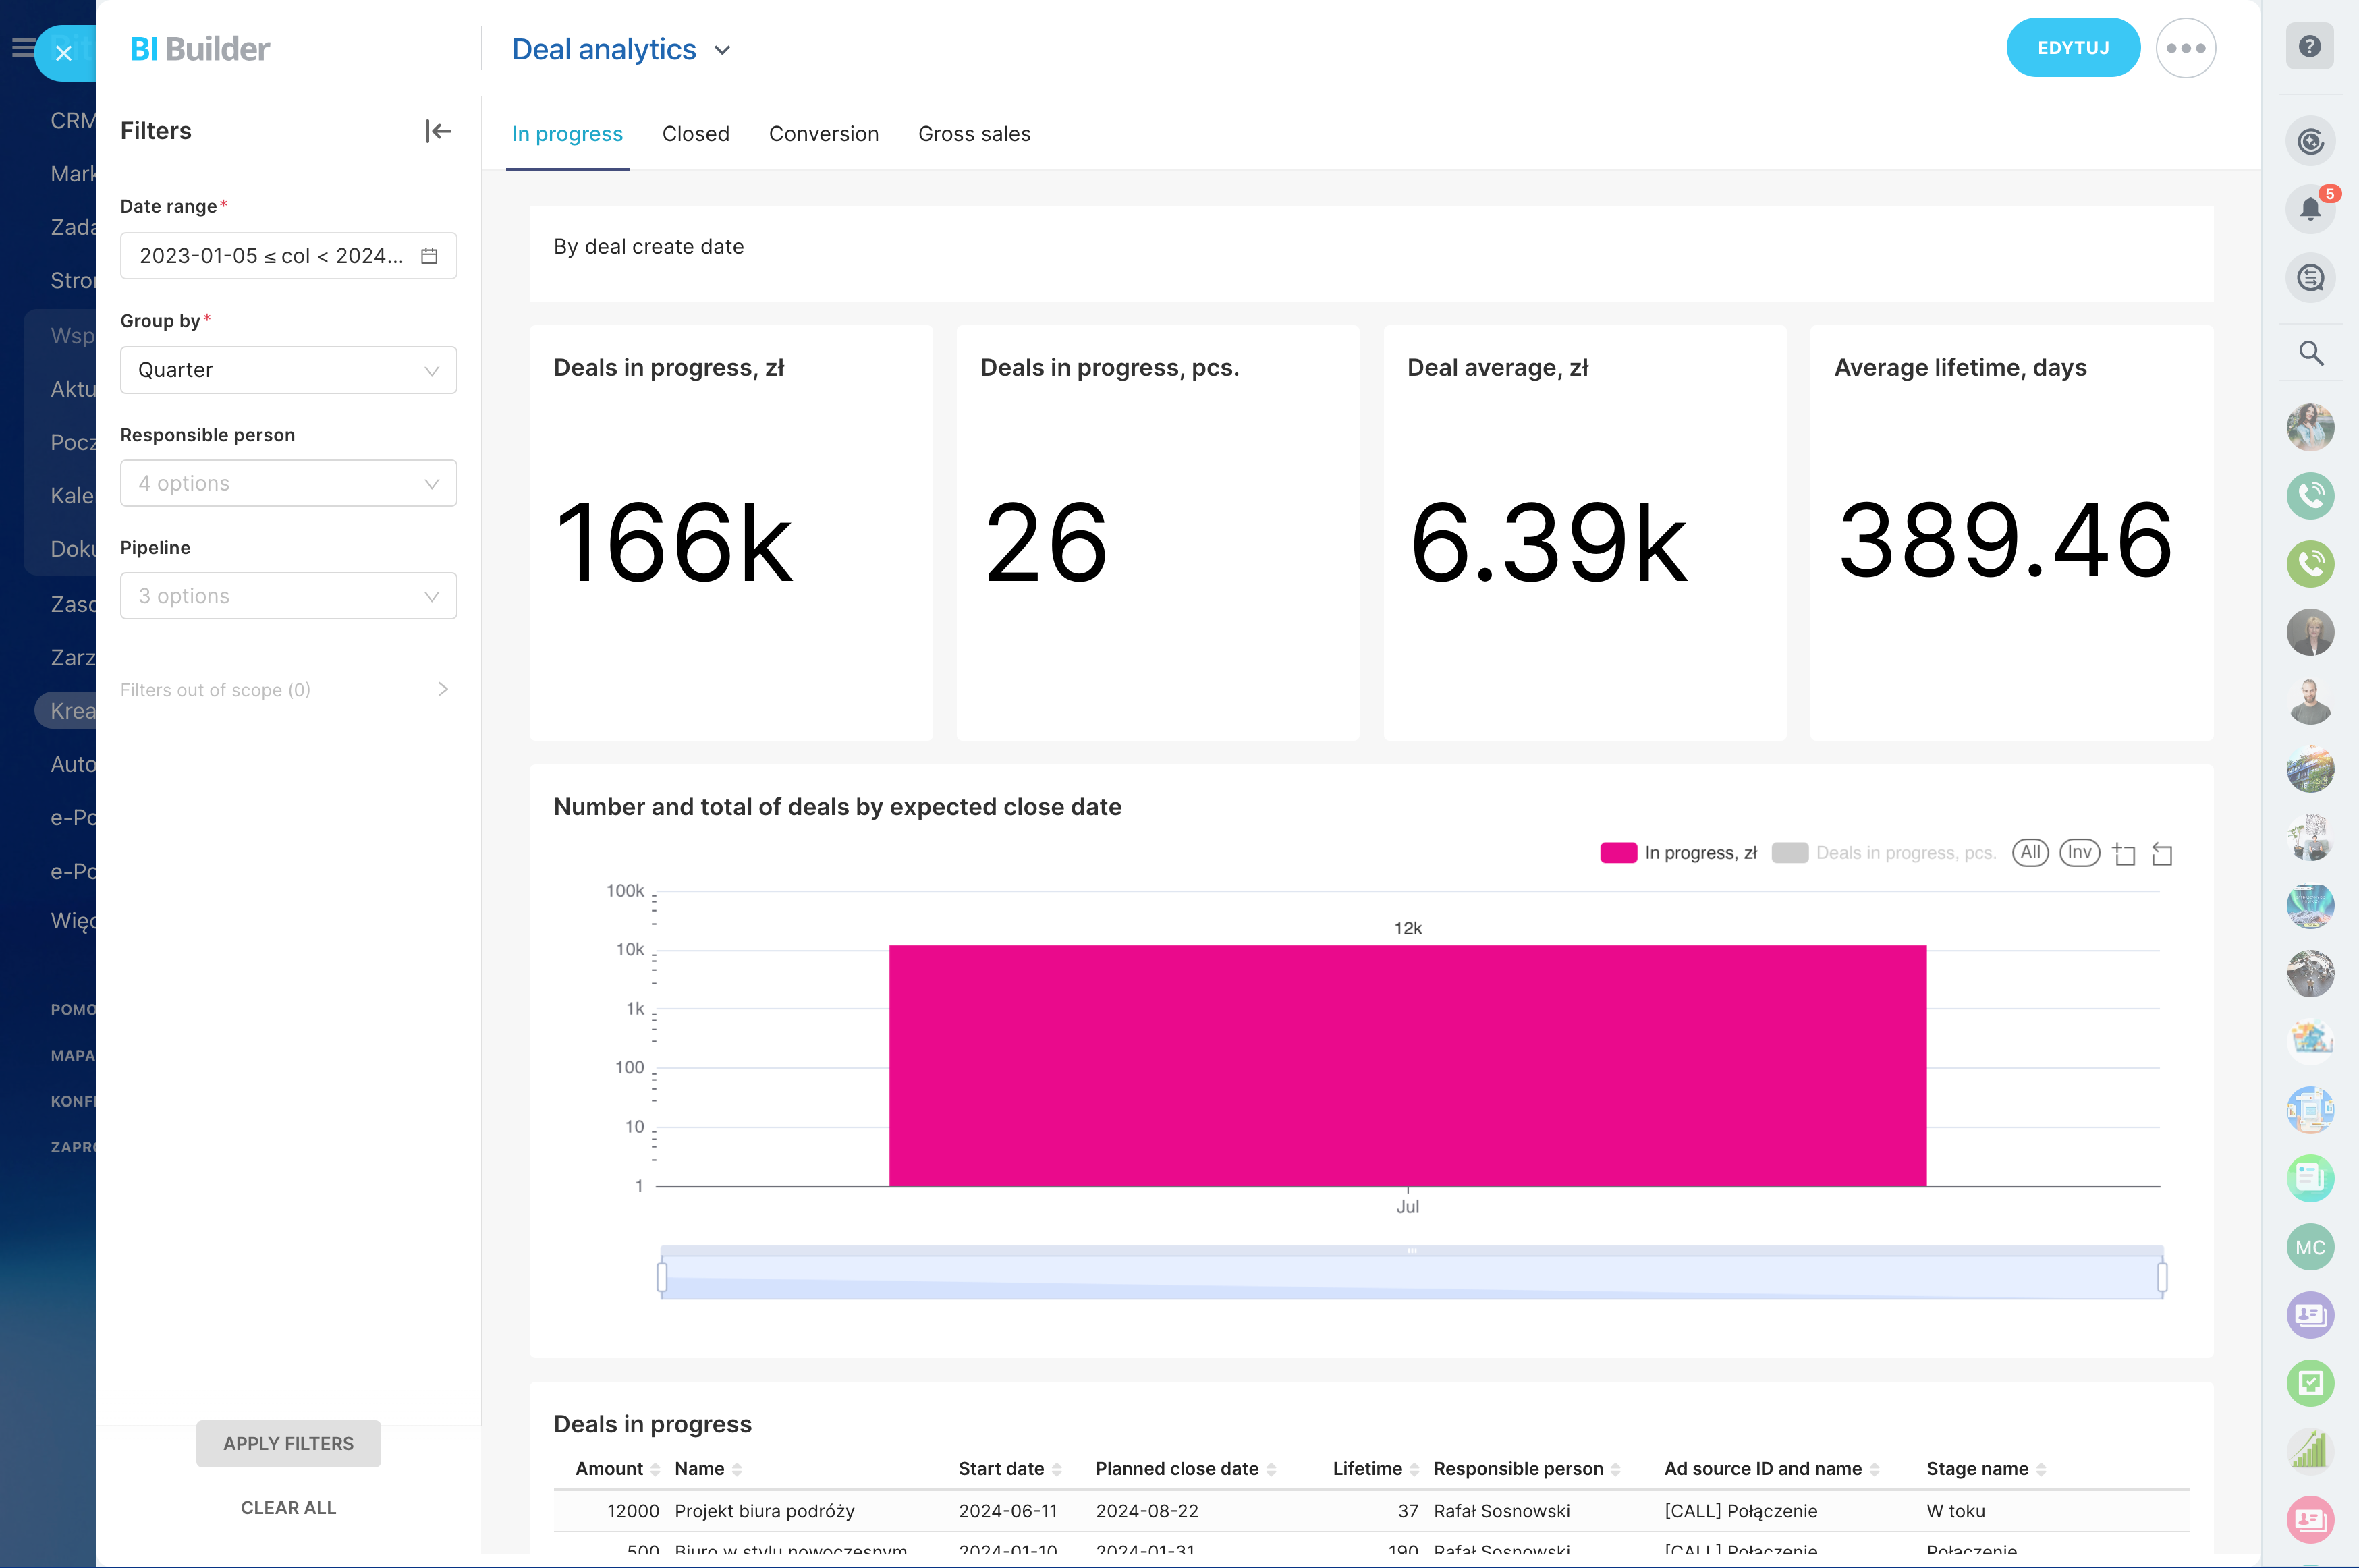Switch to the Gross sales tab
This screenshot has width=2359, height=1568.
point(974,134)
